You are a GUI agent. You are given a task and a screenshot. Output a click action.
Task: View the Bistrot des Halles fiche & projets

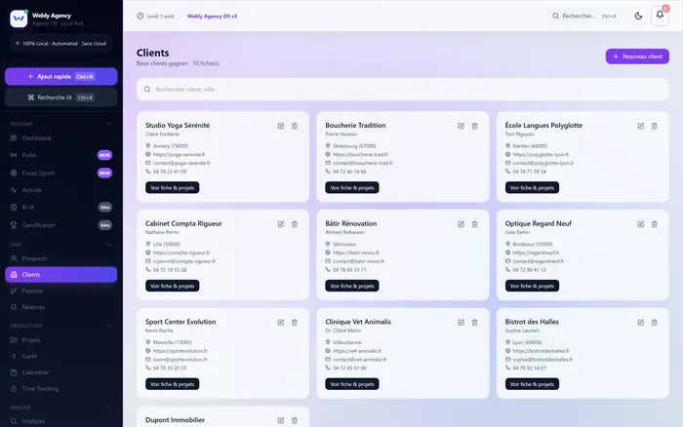tap(532, 384)
